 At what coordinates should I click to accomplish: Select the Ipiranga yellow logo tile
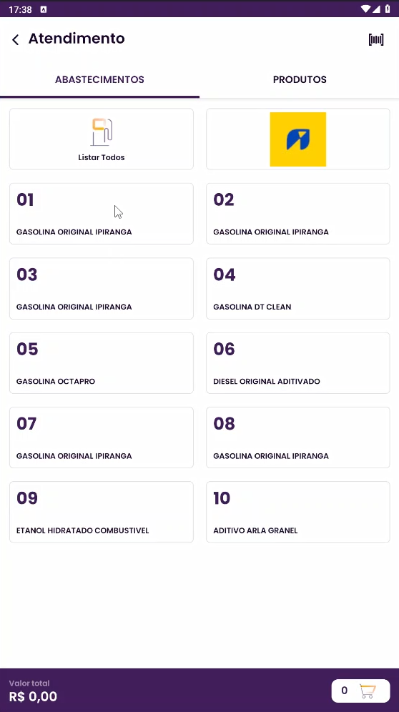(297, 139)
